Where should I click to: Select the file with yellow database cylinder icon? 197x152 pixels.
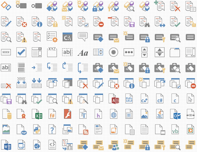pos(7,114)
